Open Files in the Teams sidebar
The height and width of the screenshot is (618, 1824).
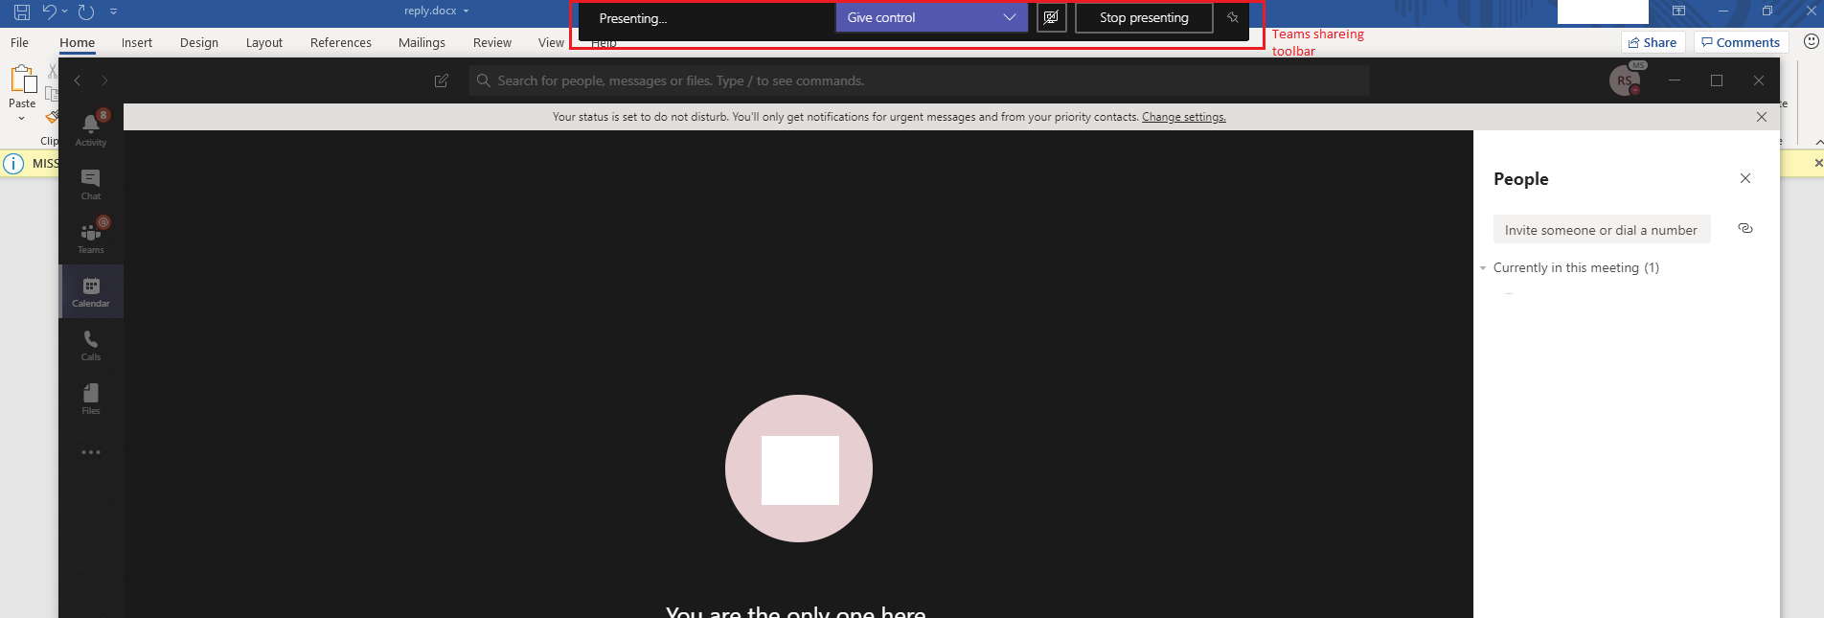91,399
